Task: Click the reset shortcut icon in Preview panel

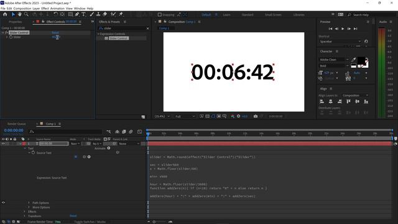Action: pos(366,42)
